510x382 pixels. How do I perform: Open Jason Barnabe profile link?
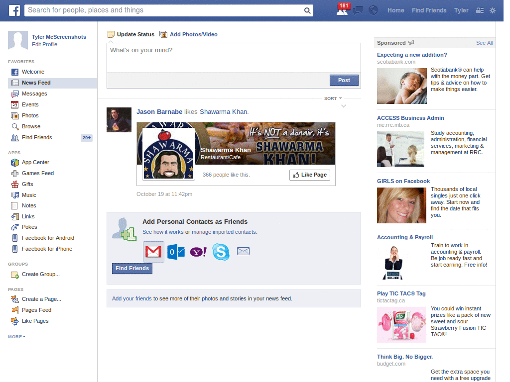(x=159, y=112)
